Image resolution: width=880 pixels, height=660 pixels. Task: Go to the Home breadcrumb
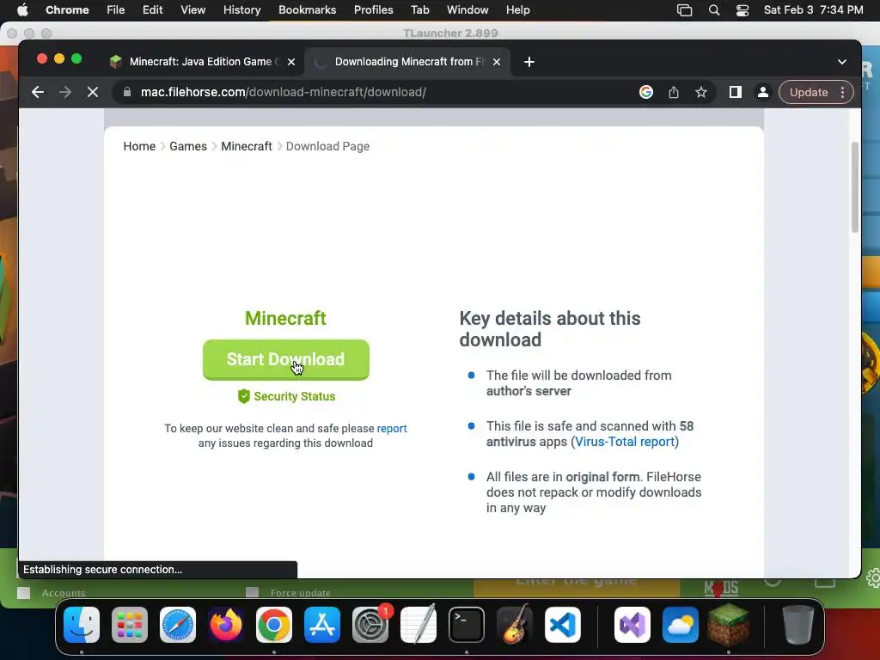[139, 146]
